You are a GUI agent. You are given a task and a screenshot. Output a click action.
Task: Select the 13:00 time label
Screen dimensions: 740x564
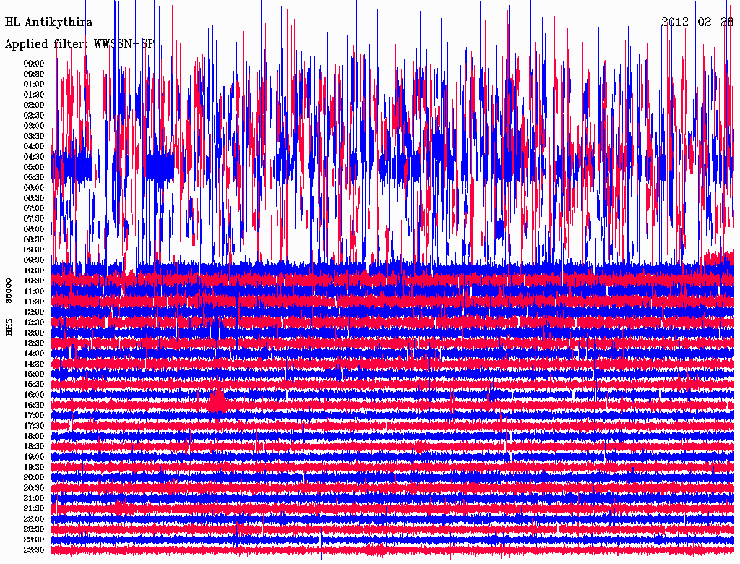pos(34,333)
